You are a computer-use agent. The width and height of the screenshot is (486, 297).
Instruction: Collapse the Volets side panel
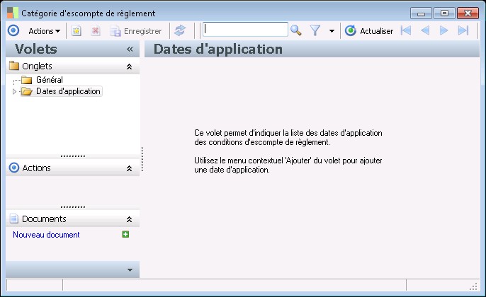[x=130, y=49]
